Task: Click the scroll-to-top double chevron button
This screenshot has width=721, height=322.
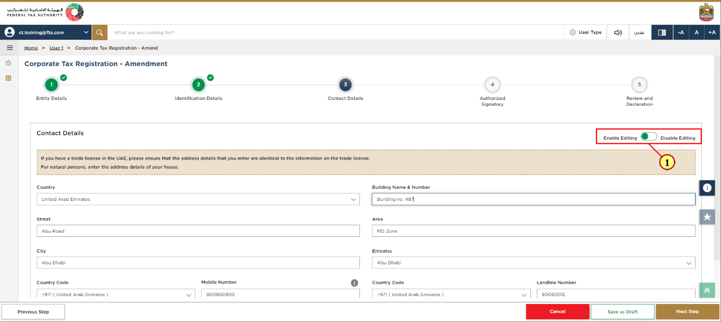Action: point(707,290)
